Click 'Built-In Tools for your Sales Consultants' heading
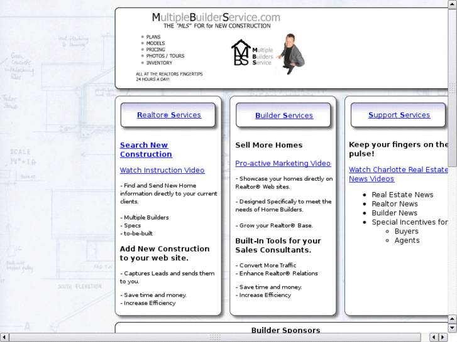 point(278,245)
